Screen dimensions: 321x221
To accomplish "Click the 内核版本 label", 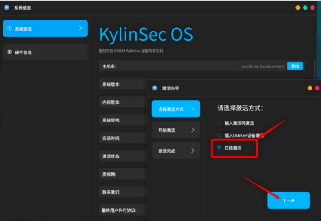I will pos(111,102).
